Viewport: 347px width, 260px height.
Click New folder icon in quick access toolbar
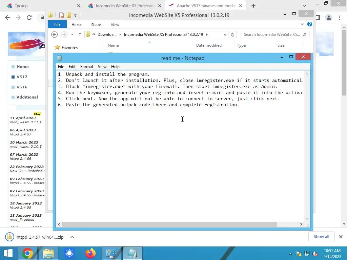tap(69, 15)
